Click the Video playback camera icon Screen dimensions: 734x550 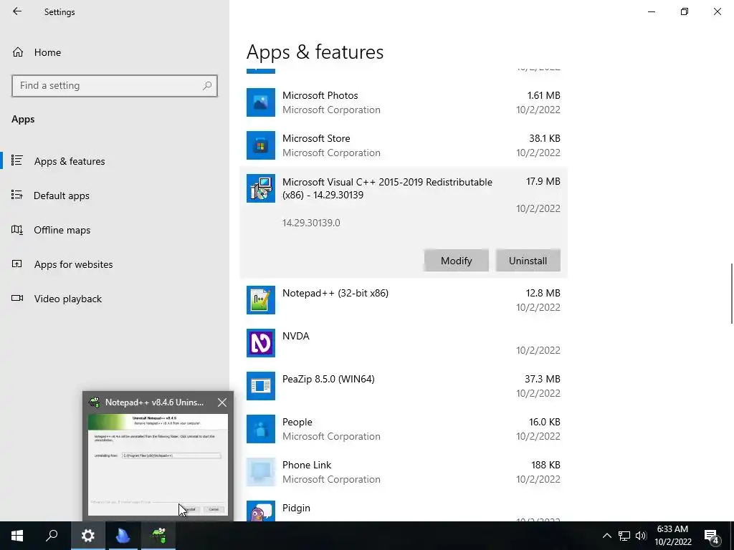pos(17,299)
